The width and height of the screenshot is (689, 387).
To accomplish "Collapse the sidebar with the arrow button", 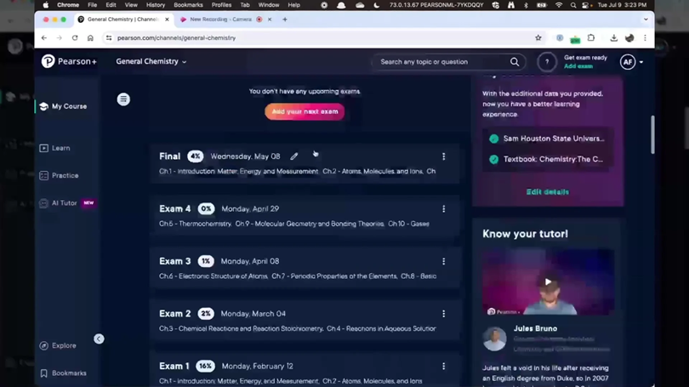I will click(99, 339).
